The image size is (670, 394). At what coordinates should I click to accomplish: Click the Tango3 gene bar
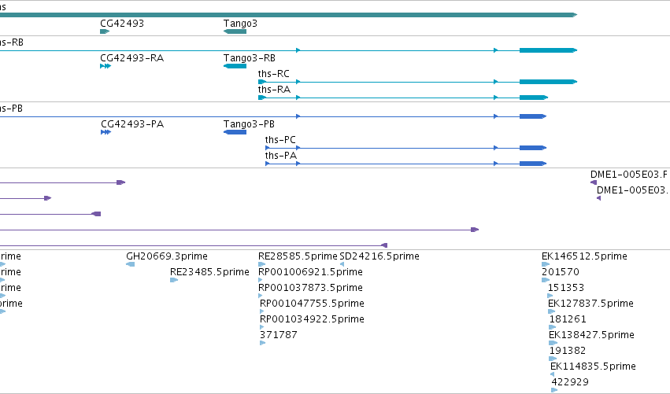[235, 31]
